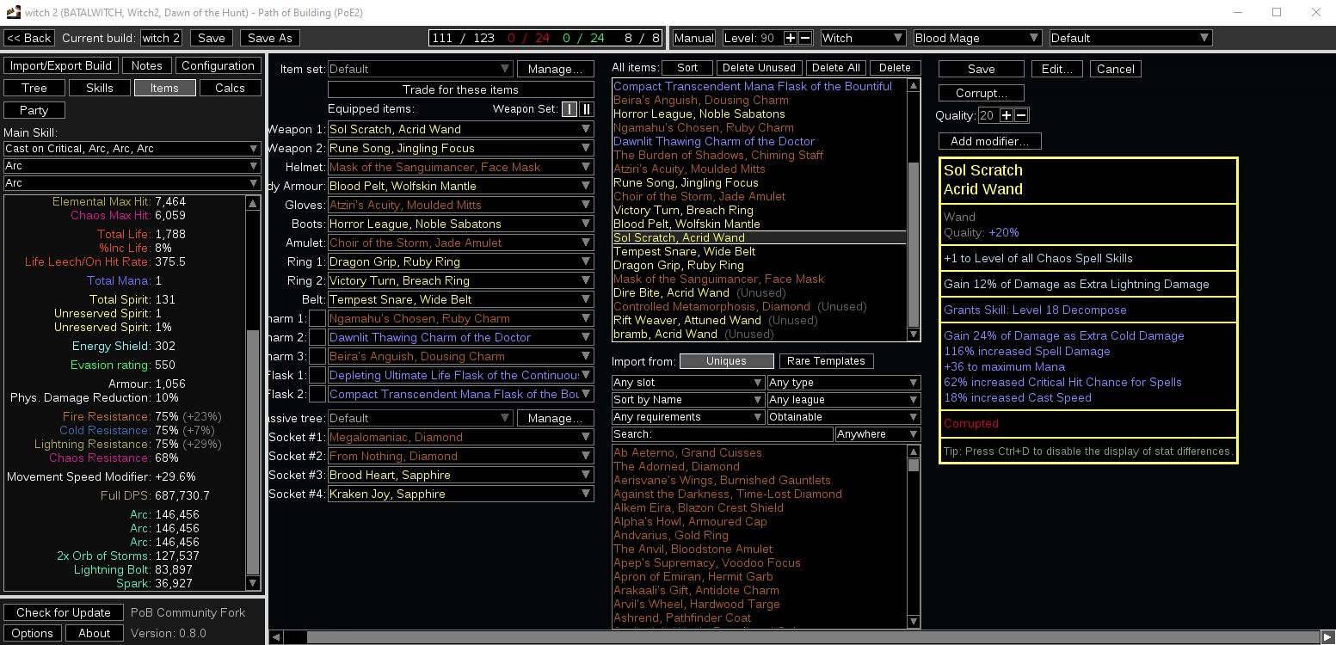Click the right arrow of the bottom horizontal scrollbar
This screenshot has width=1336, height=645.
(1328, 637)
